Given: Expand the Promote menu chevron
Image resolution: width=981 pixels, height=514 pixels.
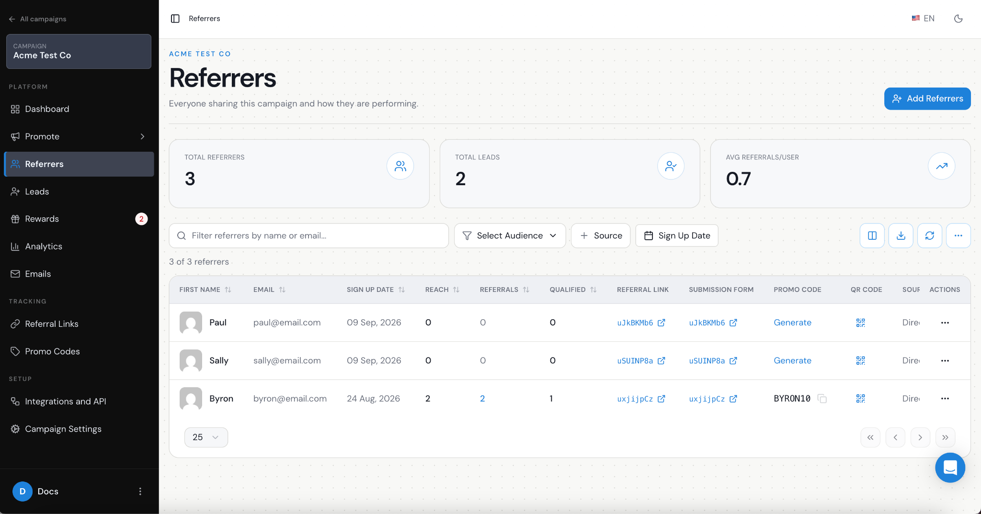Looking at the screenshot, I should coord(142,136).
